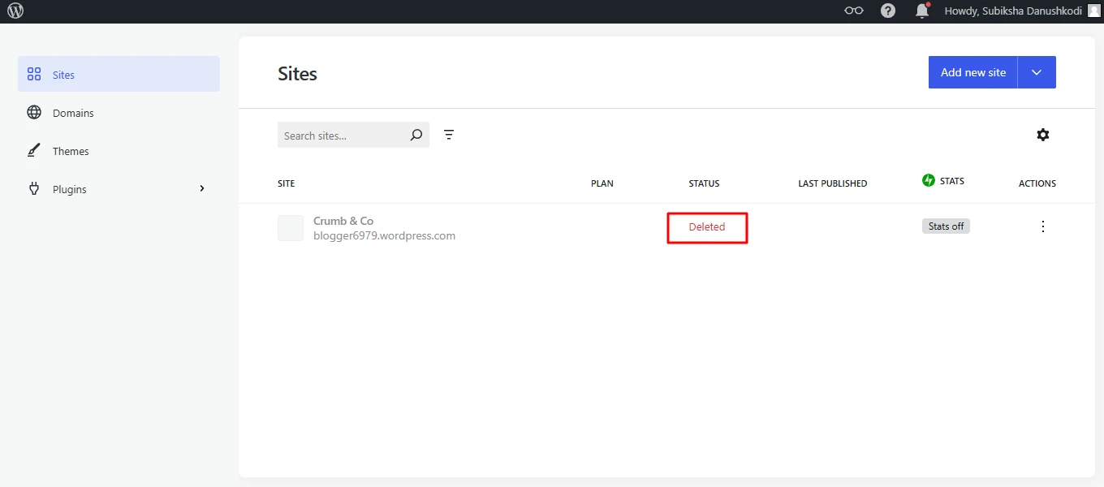Show notifications via the bell icon

pos(921,11)
